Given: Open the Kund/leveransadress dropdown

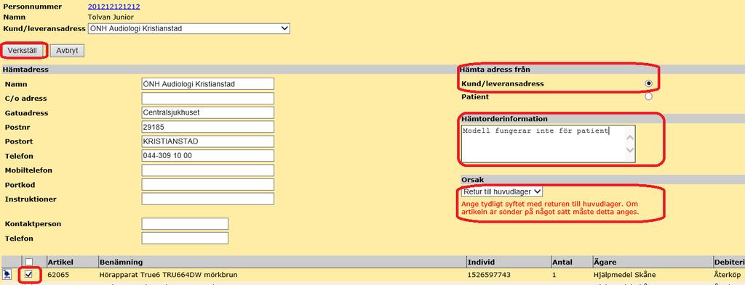Looking at the screenshot, I should pos(189,28).
